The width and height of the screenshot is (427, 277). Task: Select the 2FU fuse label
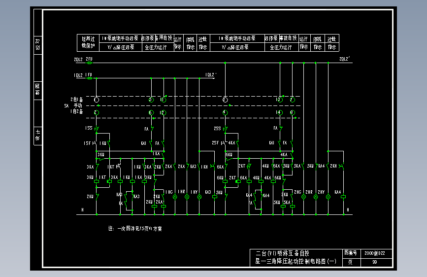coord(89,59)
